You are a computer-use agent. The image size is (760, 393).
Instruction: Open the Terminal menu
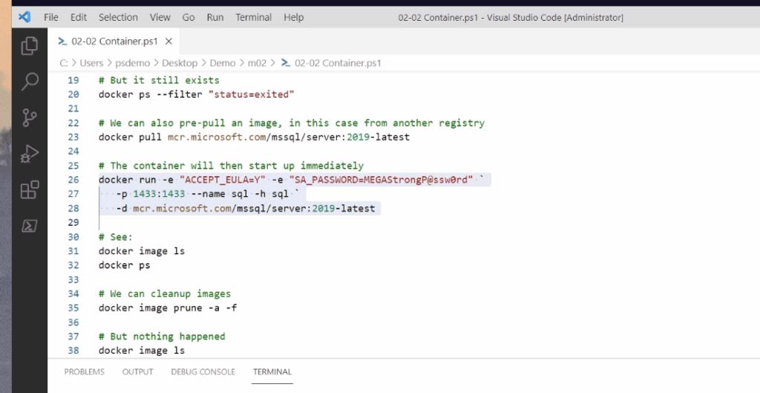(254, 17)
